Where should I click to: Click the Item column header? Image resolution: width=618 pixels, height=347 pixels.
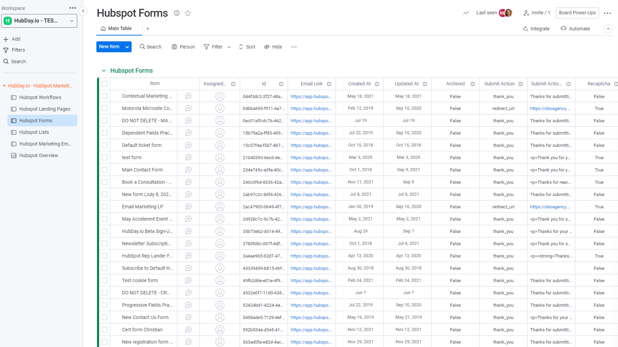[x=154, y=84]
